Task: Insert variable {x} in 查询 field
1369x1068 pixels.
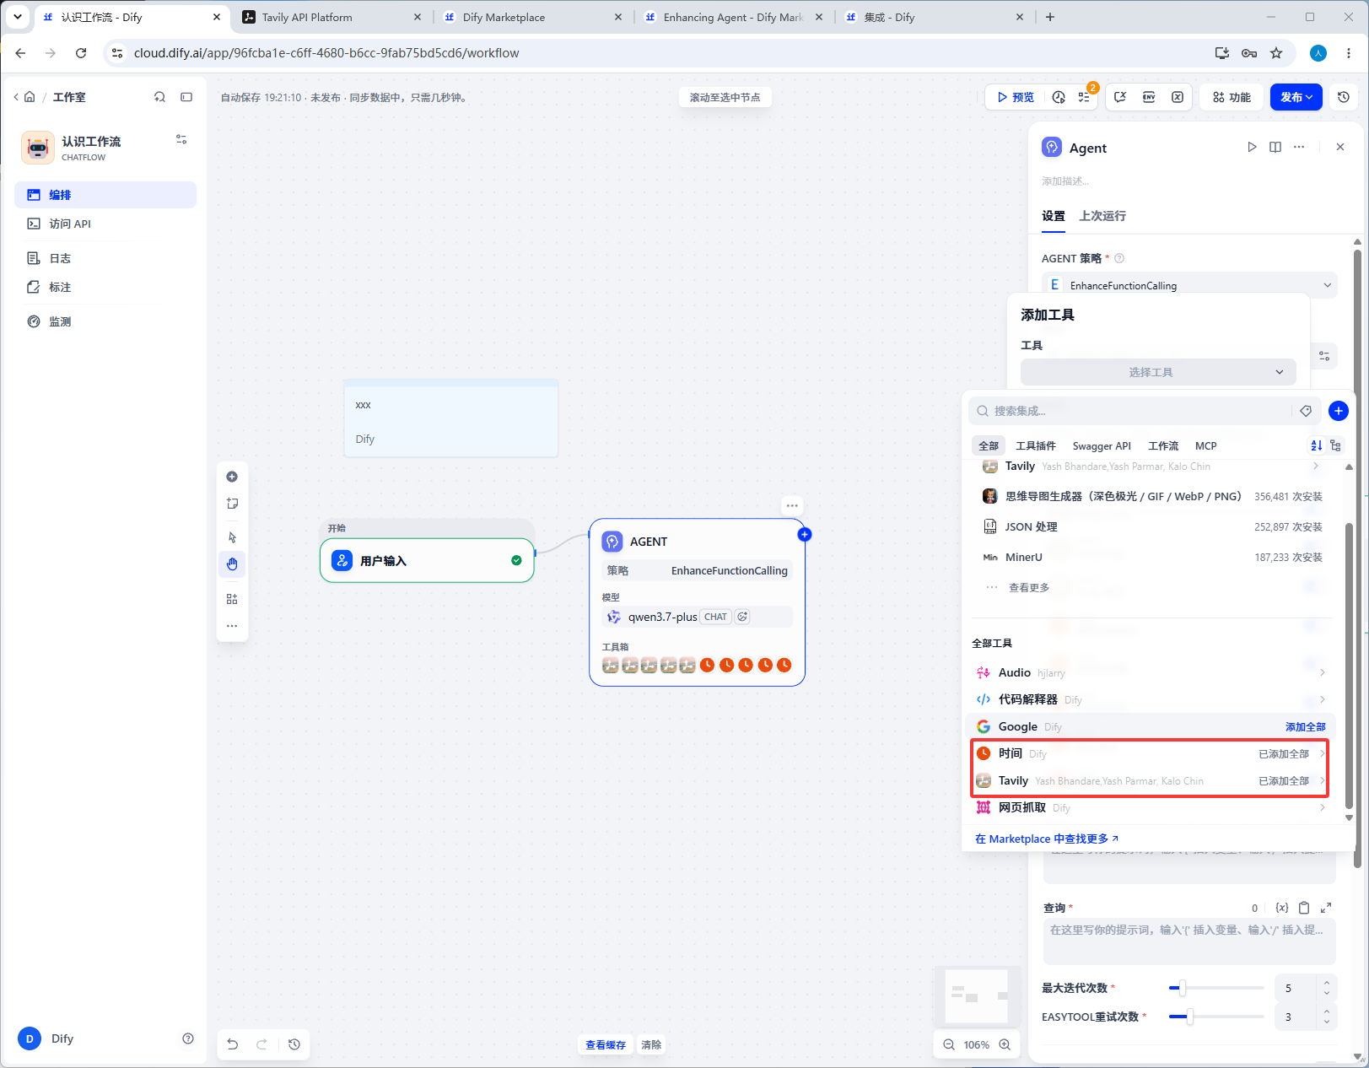Action: (1282, 908)
